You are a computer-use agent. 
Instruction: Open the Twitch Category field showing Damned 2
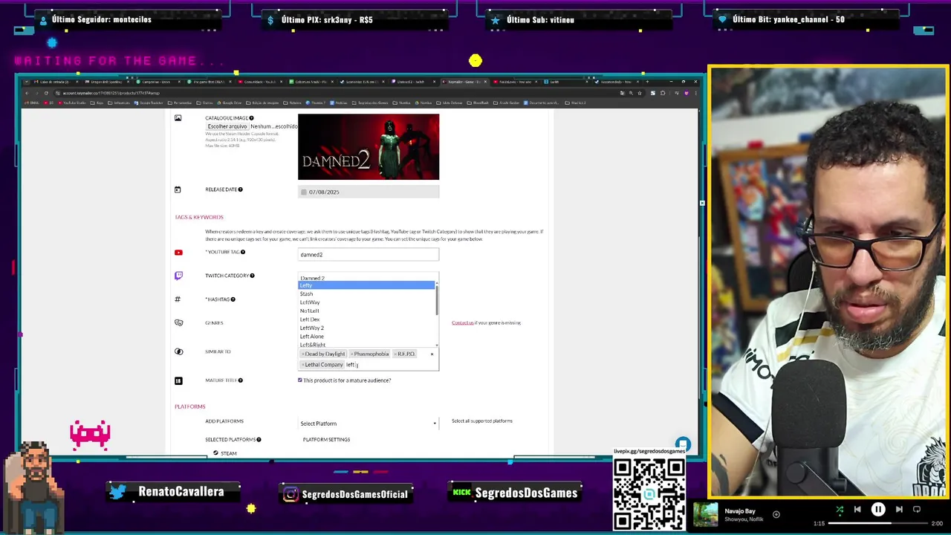[x=369, y=278]
